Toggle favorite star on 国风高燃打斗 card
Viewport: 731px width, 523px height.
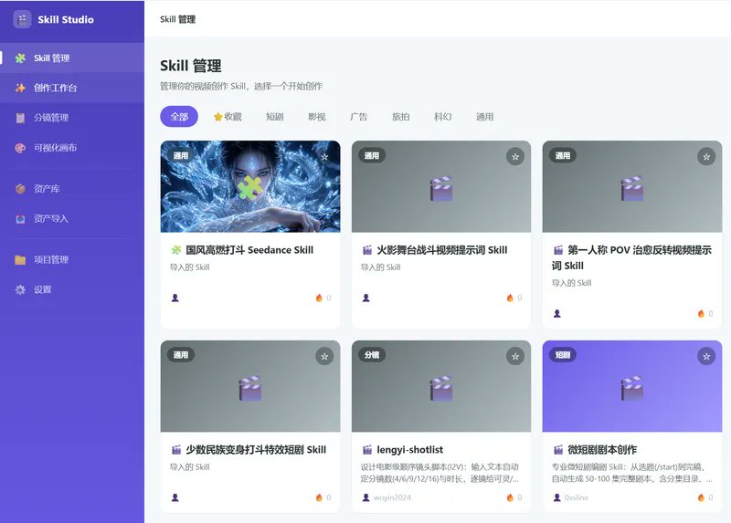pyautogui.click(x=324, y=156)
